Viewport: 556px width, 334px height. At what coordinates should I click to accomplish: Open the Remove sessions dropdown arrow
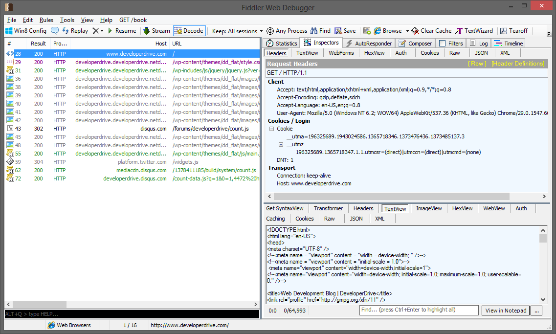[x=102, y=31]
